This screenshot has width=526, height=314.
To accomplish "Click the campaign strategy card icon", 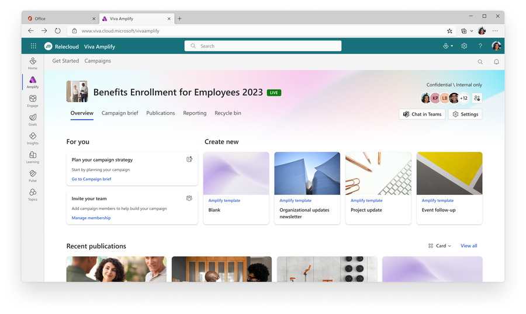I will coord(189,159).
